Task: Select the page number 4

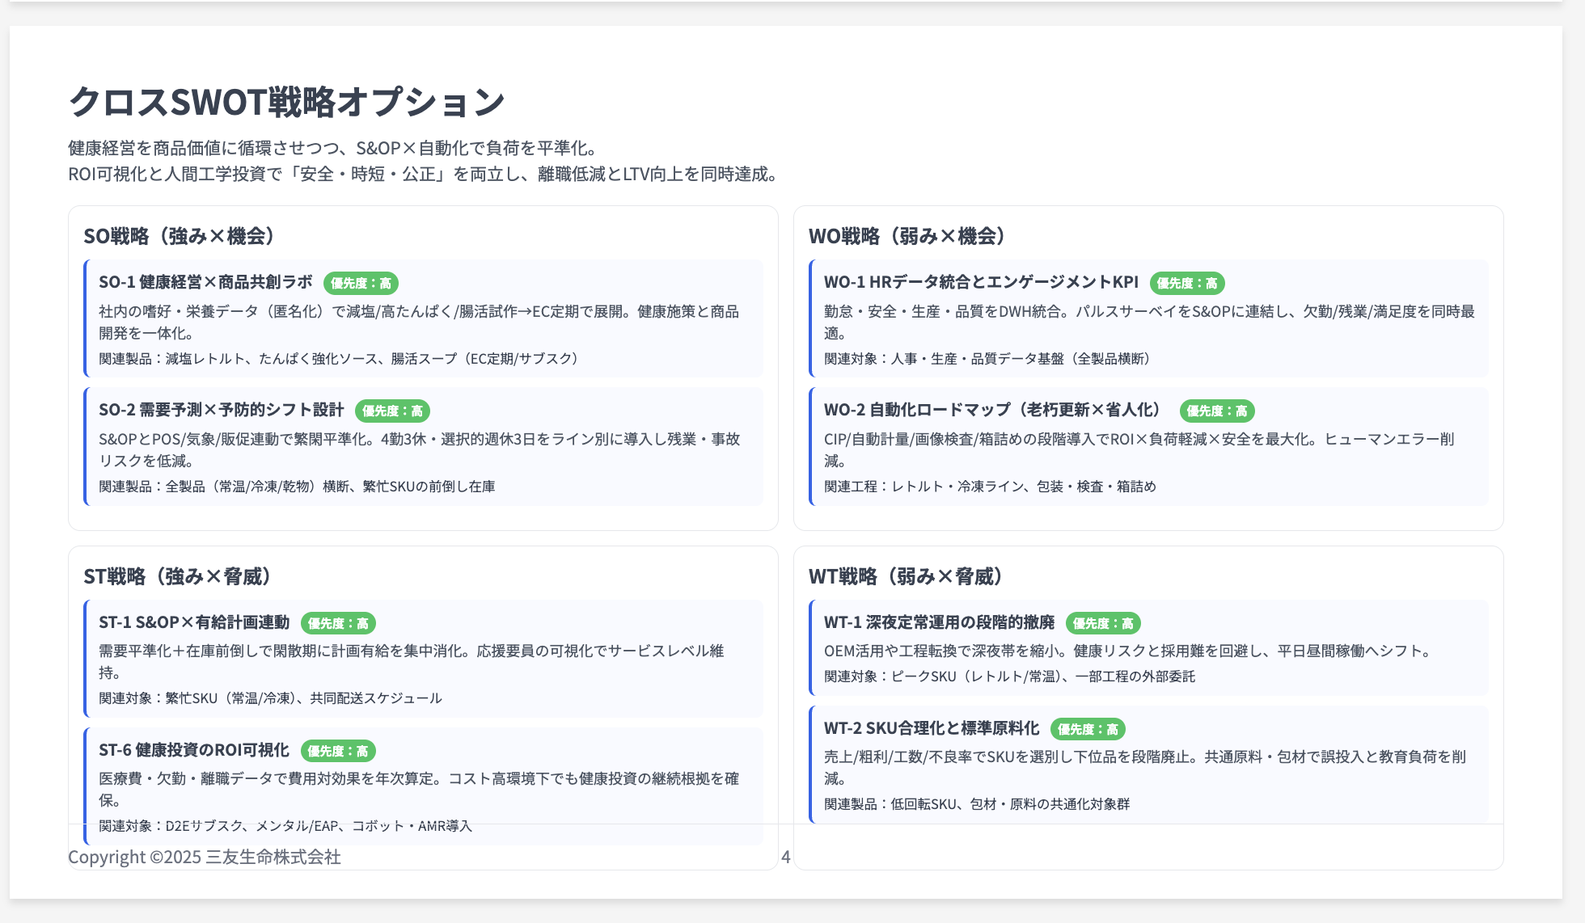Action: [784, 858]
